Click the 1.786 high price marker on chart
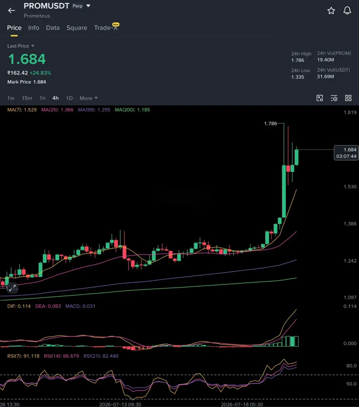The image size is (359, 407). click(x=270, y=123)
